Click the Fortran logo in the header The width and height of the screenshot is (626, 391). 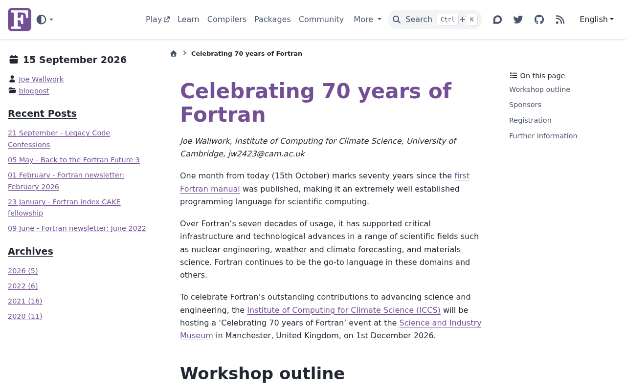point(20,20)
